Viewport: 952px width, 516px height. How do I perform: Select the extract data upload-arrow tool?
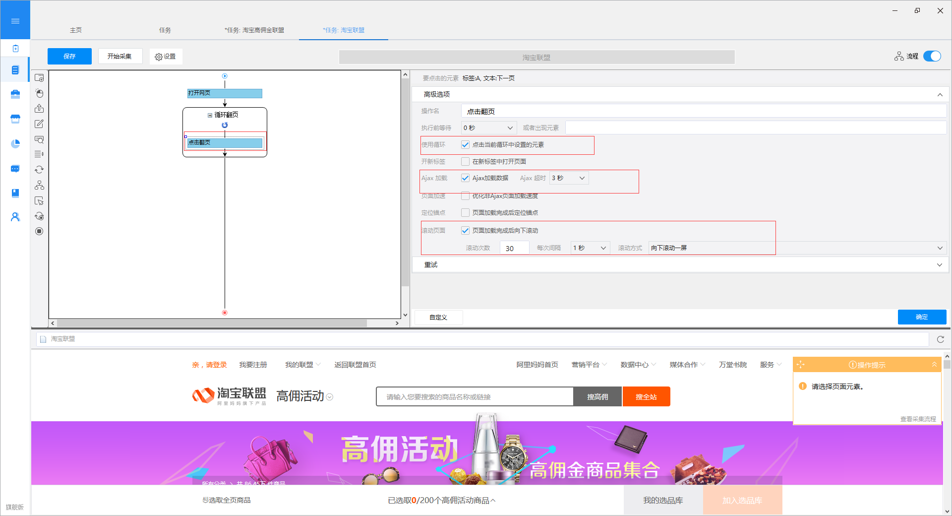click(39, 108)
